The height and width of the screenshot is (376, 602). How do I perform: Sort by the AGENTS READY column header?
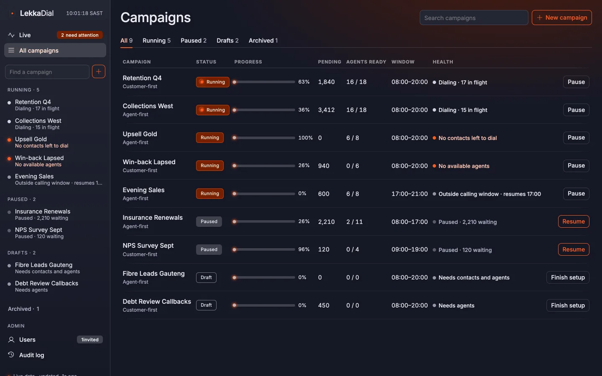click(x=366, y=62)
